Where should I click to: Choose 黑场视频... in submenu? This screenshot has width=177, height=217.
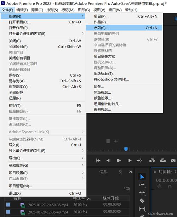click(124, 93)
